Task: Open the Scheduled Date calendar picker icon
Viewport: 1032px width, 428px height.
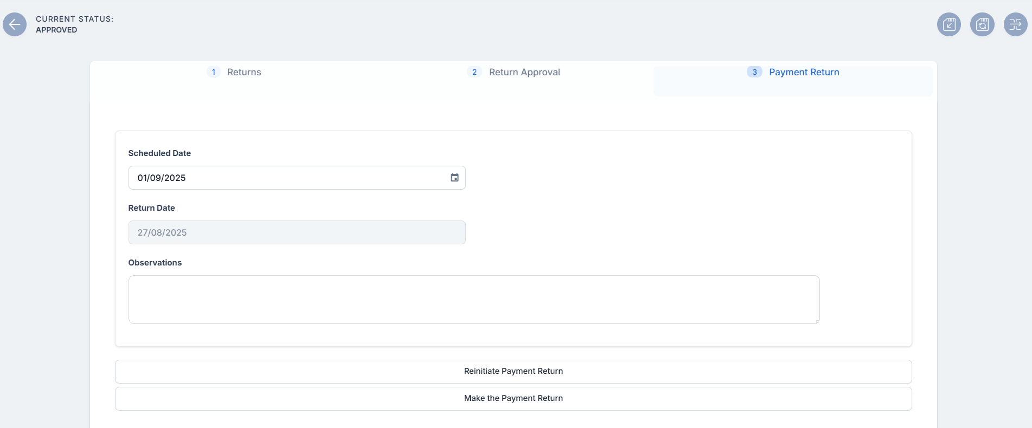Action: (x=454, y=178)
